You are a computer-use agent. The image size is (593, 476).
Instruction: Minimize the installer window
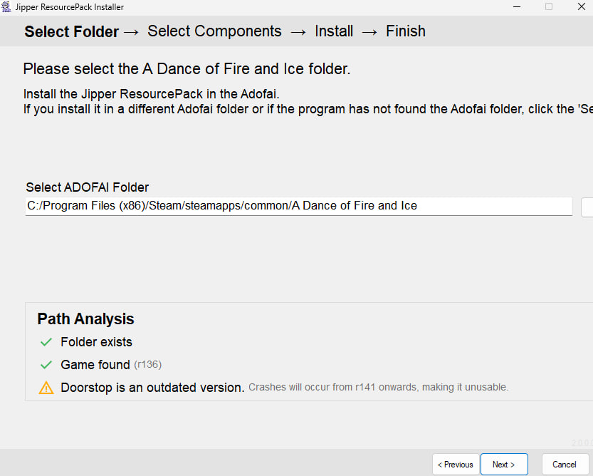coord(517,7)
